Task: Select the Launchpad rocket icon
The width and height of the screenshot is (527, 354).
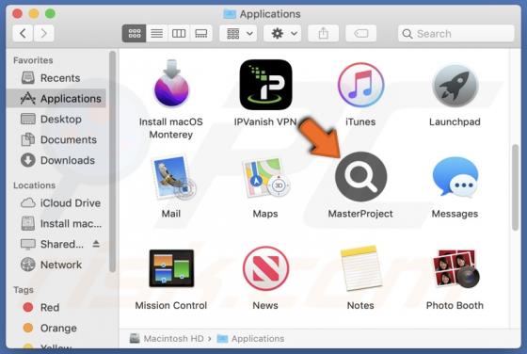Action: click(455, 86)
